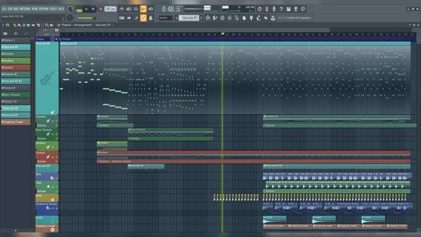Toggle the loop recording button
The image size is (421, 237).
click(151, 9)
